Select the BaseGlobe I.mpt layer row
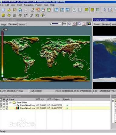This screenshot has height=135, width=116. (x=55, y=108)
